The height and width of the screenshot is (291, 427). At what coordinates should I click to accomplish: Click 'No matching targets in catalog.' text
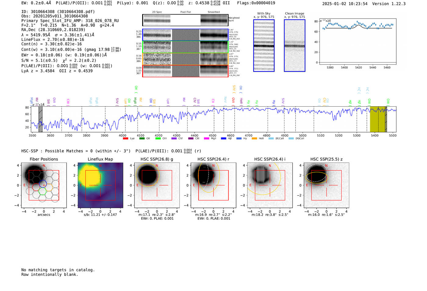(58, 270)
